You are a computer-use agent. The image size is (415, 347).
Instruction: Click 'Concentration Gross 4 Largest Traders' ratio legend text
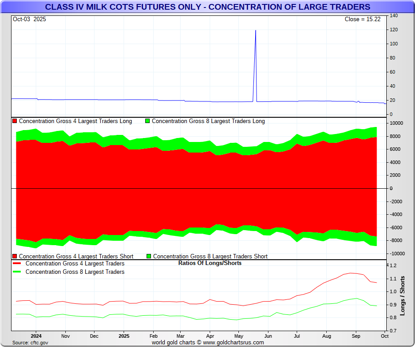point(75,264)
